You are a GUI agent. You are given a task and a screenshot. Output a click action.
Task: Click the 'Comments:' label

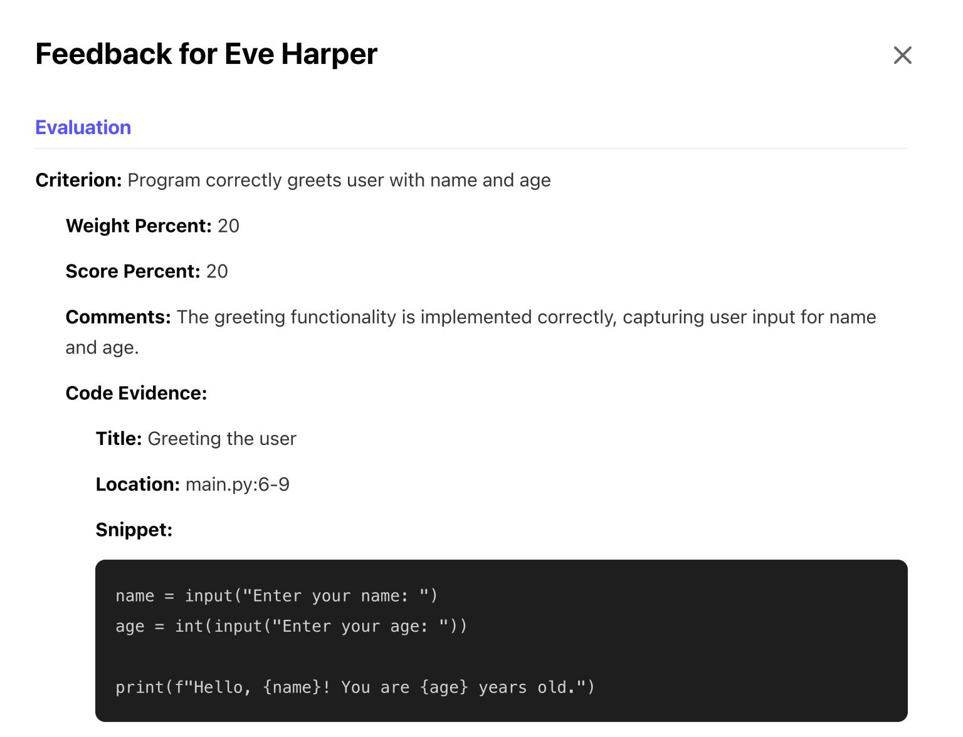click(118, 317)
